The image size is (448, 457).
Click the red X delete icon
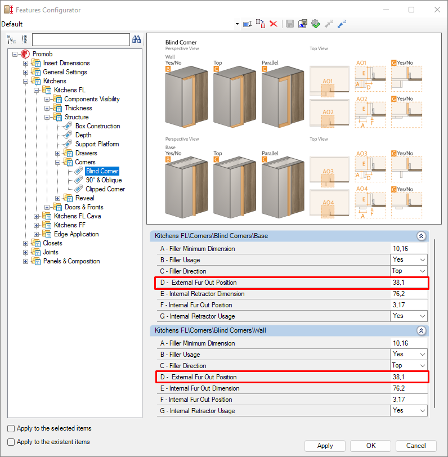pyautogui.click(x=274, y=24)
